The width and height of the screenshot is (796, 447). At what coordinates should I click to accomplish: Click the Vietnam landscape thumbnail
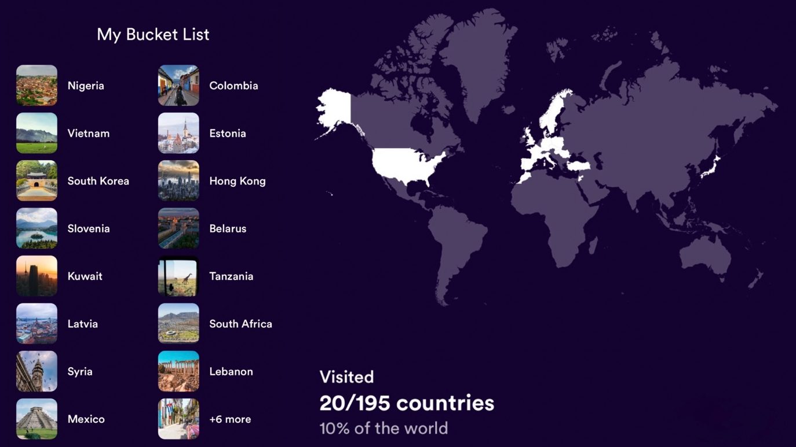(x=36, y=133)
